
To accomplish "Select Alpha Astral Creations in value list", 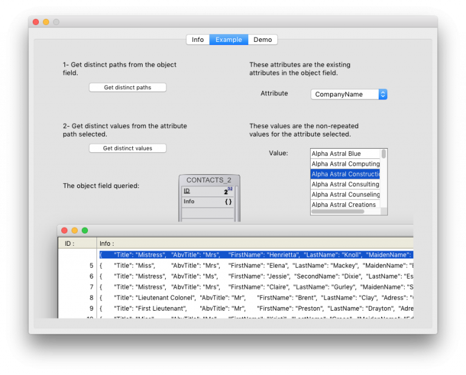I will (345, 204).
